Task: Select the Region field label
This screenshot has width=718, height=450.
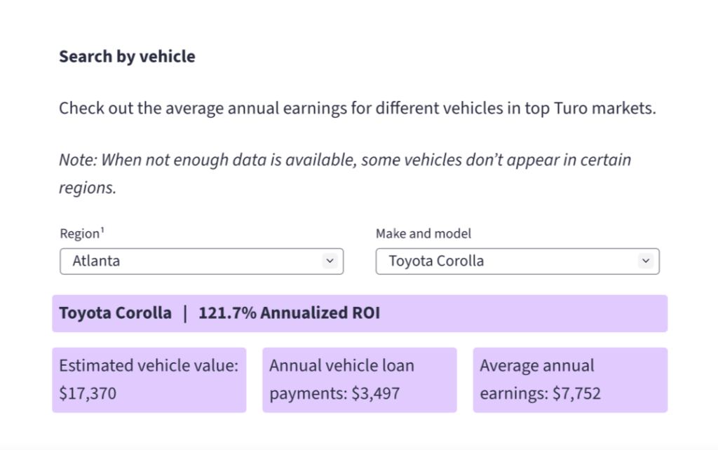Action: 79,233
